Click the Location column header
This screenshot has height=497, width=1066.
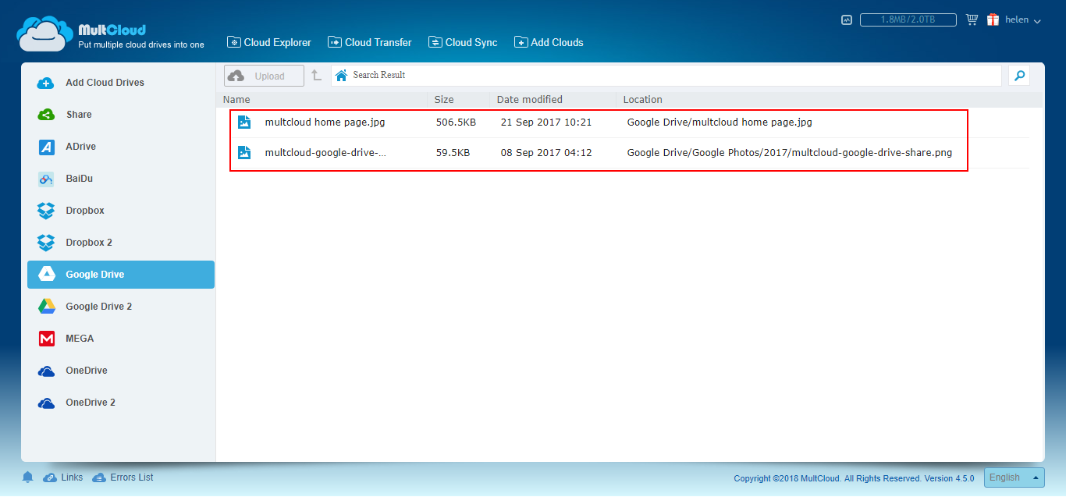point(643,99)
